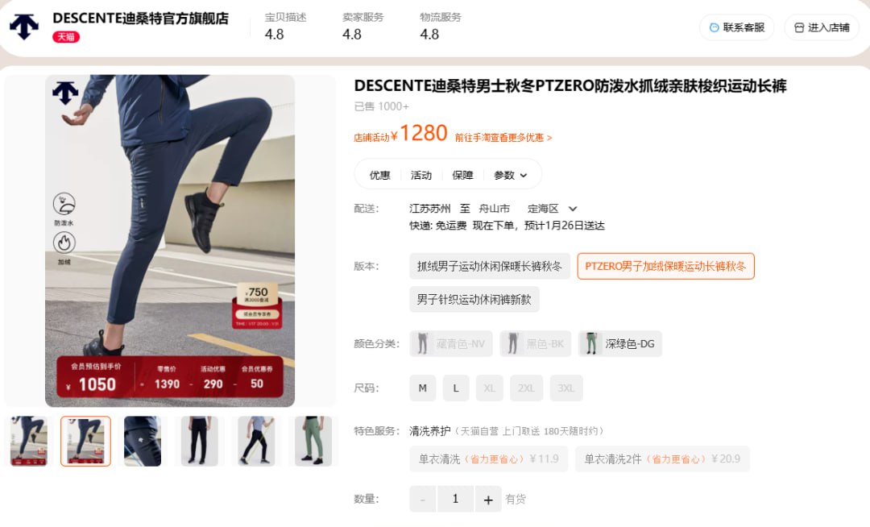Switch to the 保障 tab
The image size is (870, 527).
tap(462, 176)
